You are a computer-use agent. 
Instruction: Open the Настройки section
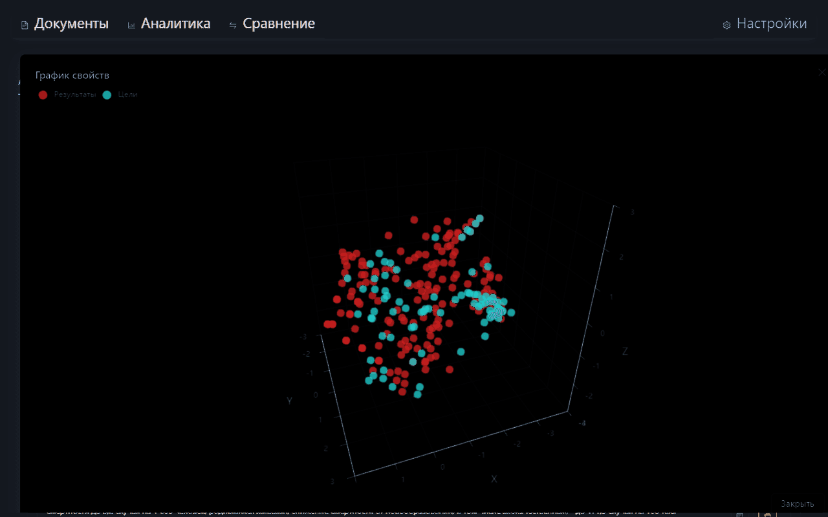pyautogui.click(x=772, y=24)
